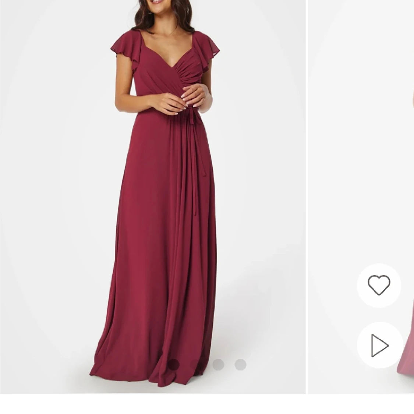Image resolution: width=414 pixels, height=414 pixels.
Task: Click the white strip below product photo
Action: click(x=207, y=404)
